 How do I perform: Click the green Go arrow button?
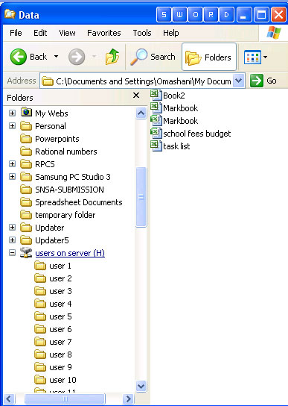coord(257,81)
